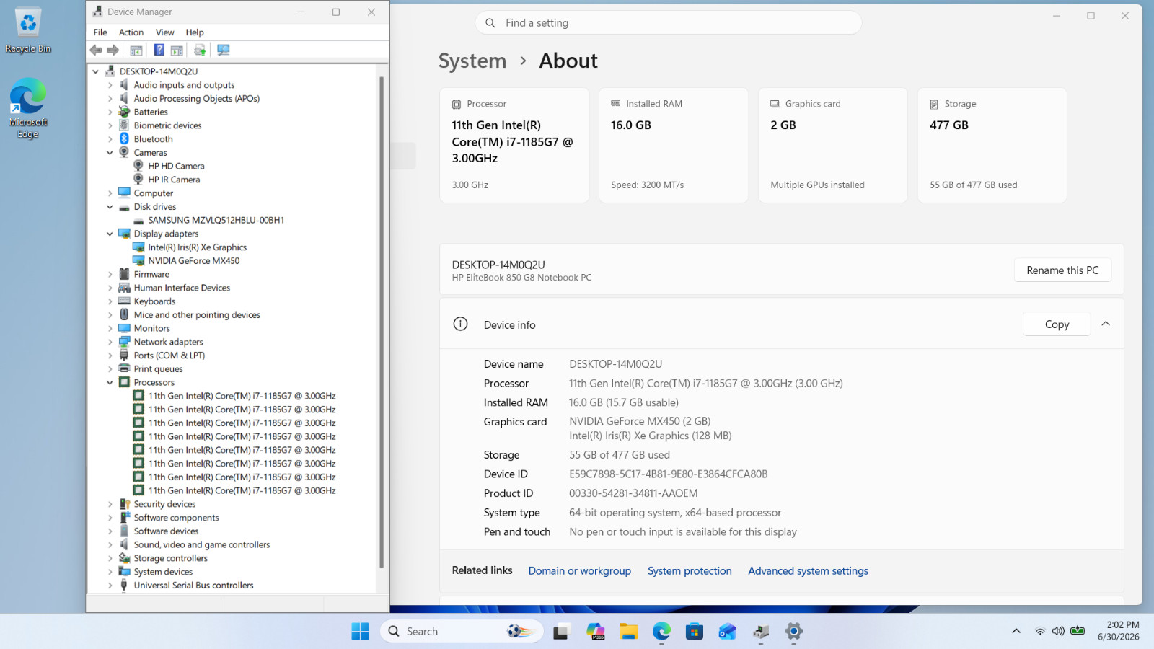Click the Forward arrow in Device Manager toolbar
1154x649 pixels.
click(x=113, y=50)
